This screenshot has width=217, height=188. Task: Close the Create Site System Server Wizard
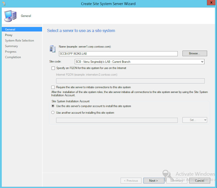[211, 2]
